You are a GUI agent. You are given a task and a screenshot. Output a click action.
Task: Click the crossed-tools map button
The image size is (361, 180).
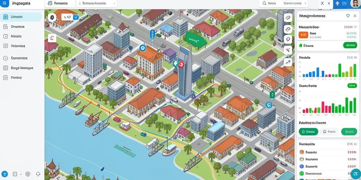[x=288, y=50]
